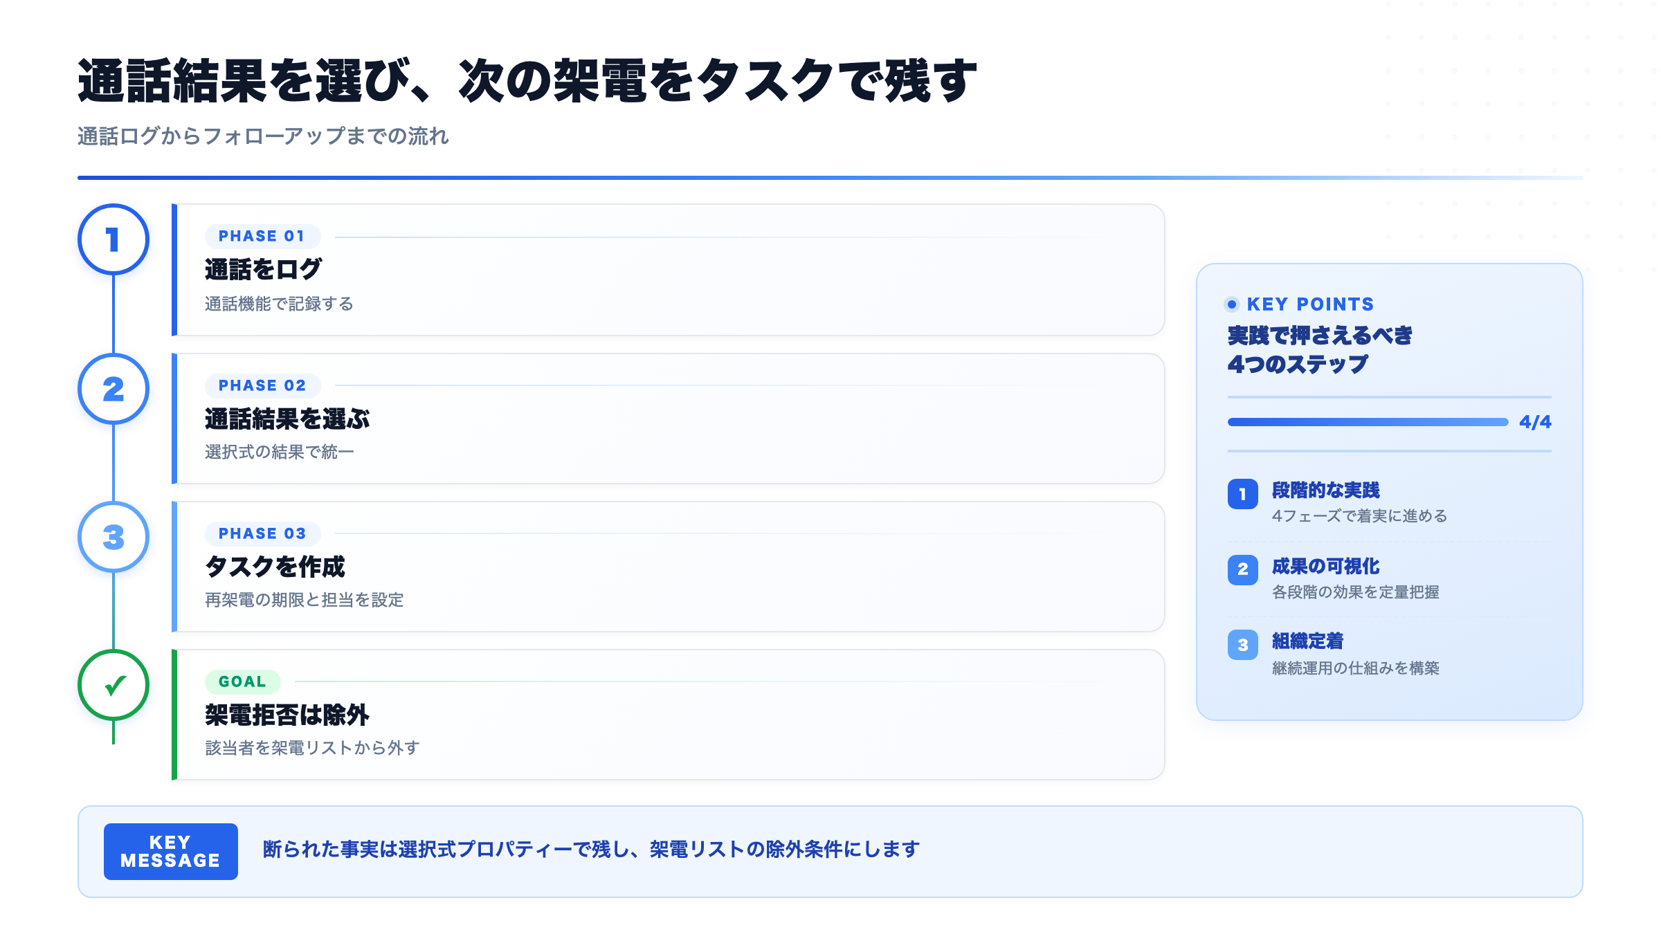
Task: Click the heading 架電拒否は除外
Action: pos(287,715)
